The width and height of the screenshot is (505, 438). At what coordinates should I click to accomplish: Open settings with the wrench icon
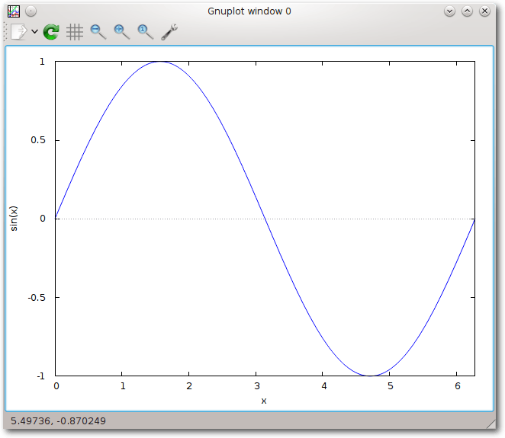169,32
